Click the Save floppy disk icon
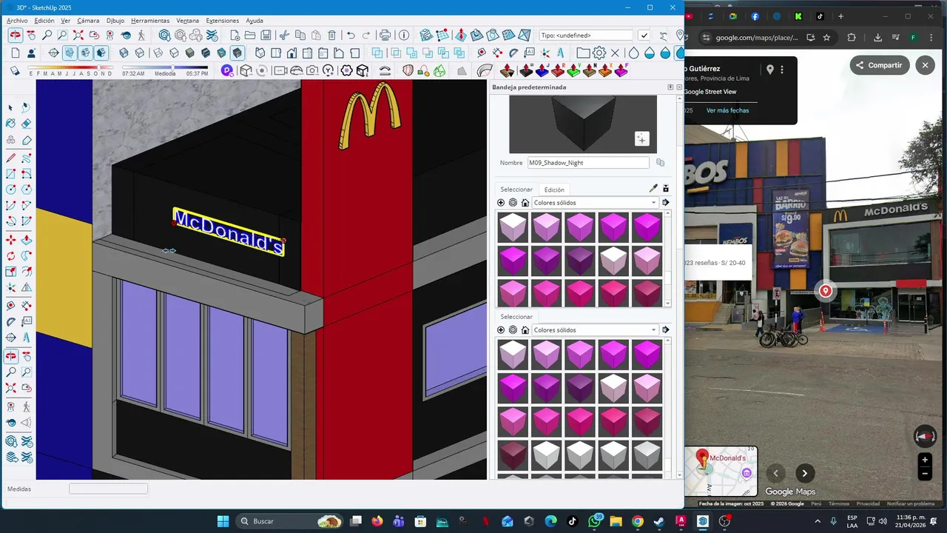 tap(266, 35)
